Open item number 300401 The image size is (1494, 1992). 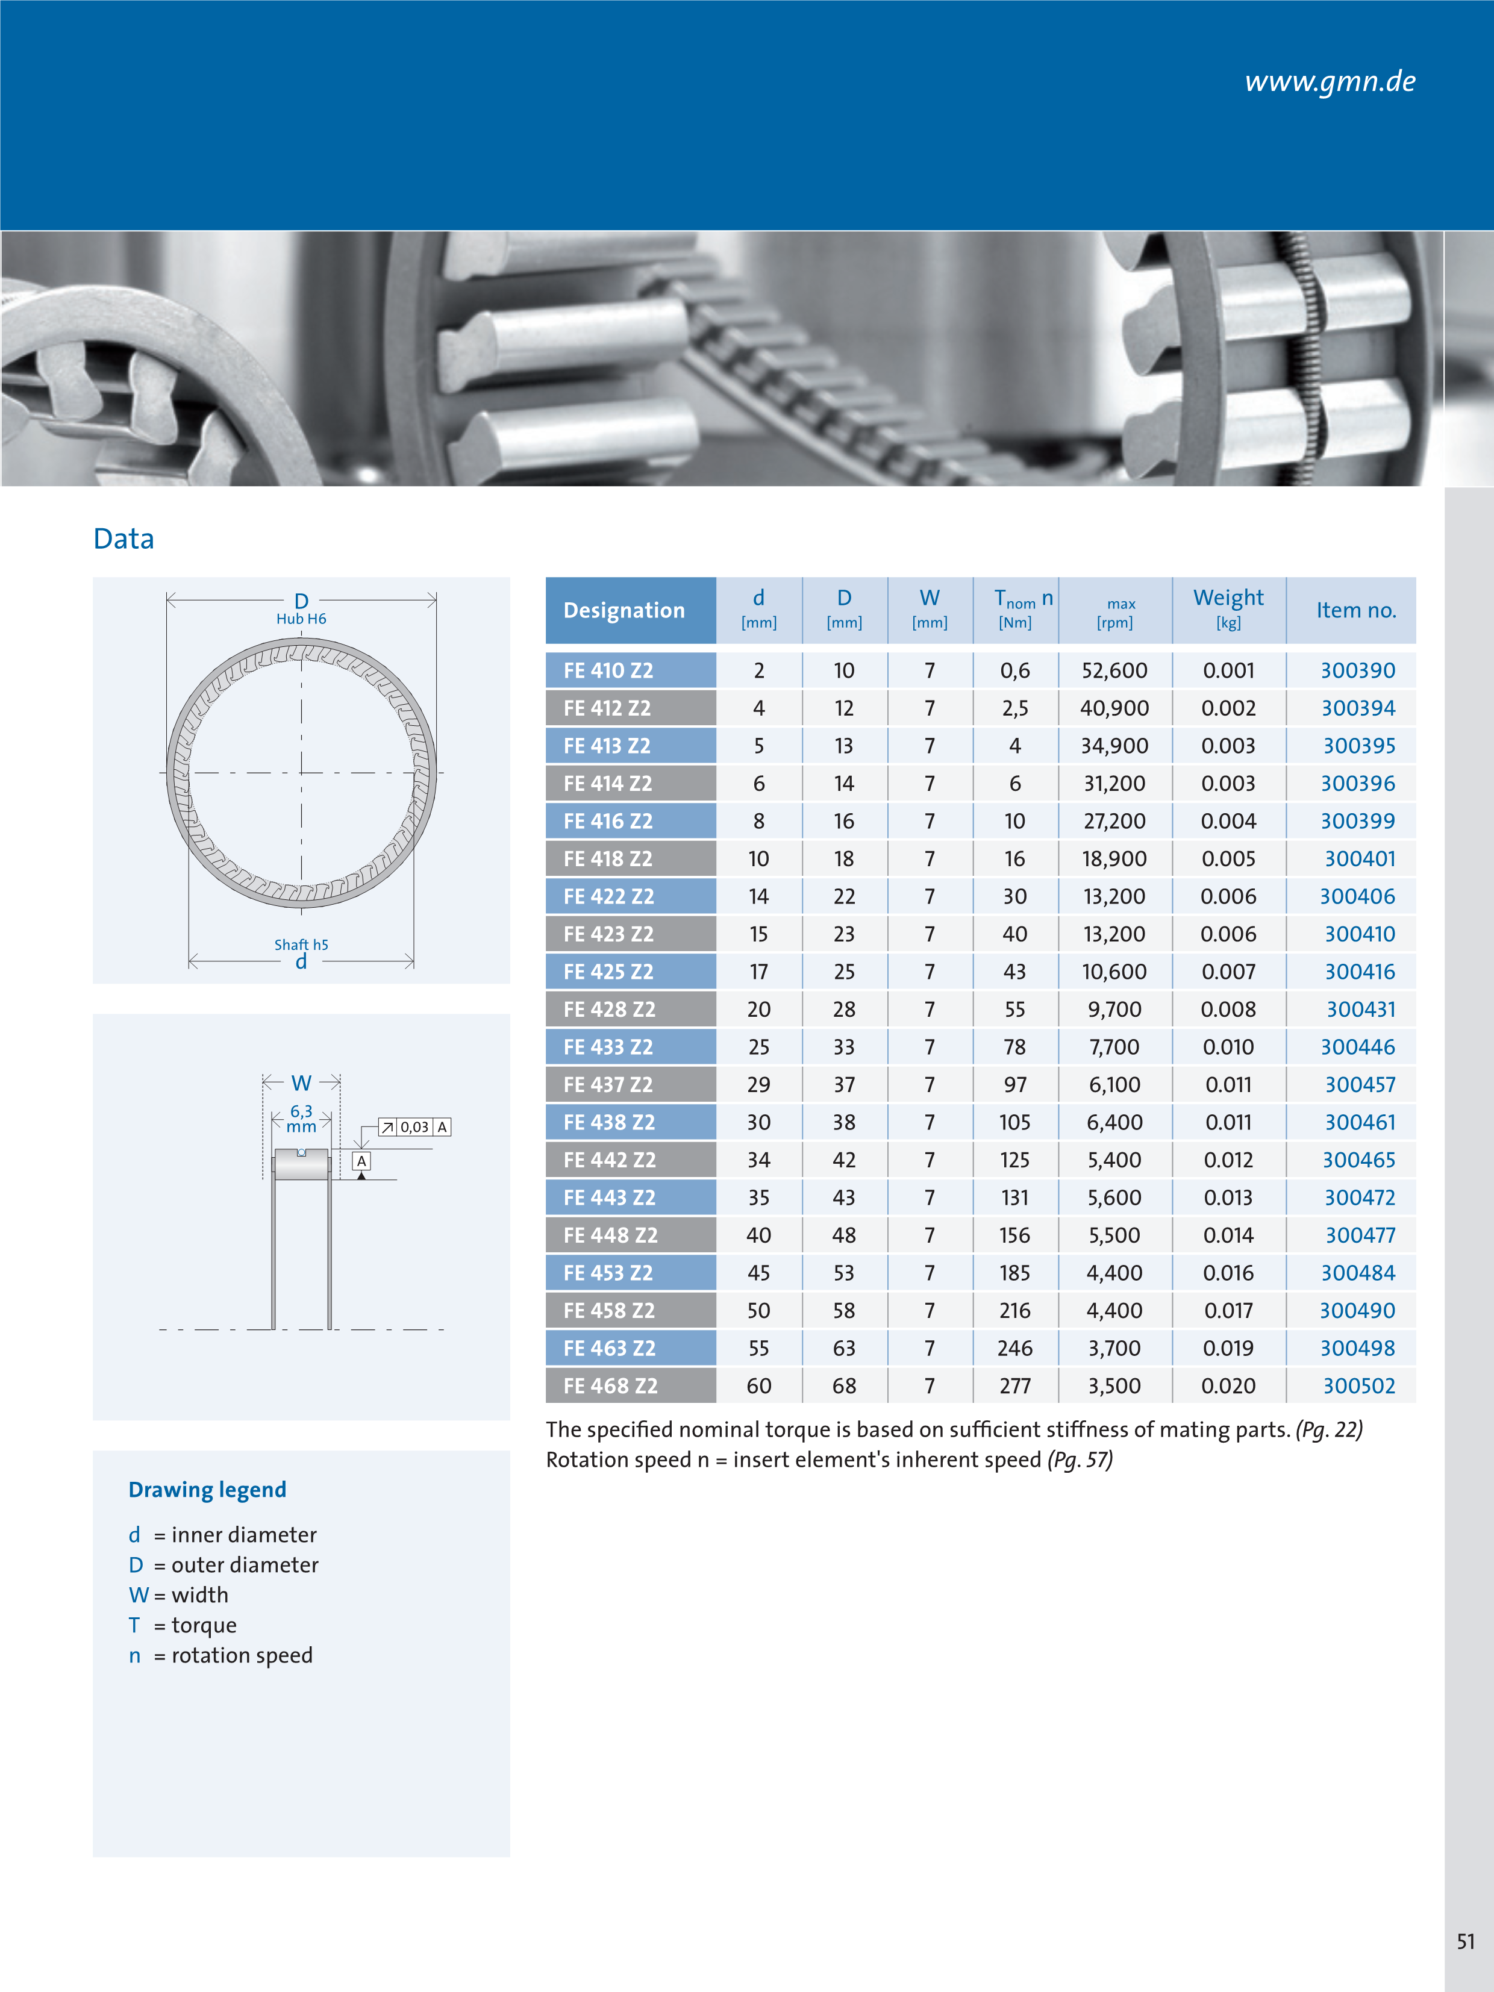pyautogui.click(x=1359, y=859)
